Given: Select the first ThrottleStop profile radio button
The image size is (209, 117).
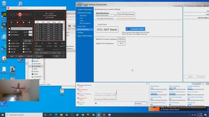Looking at the screenshot, I should pyautogui.click(x=11, y=22).
